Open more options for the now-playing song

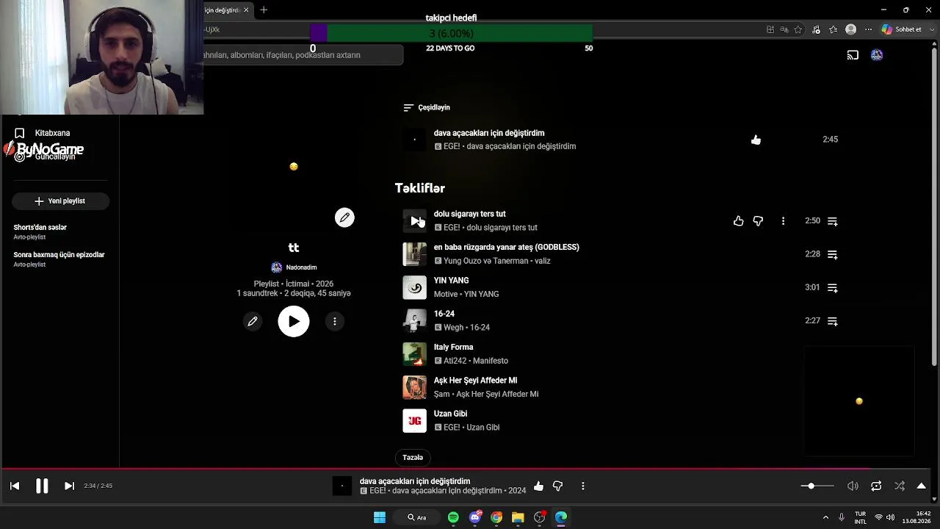tap(583, 486)
